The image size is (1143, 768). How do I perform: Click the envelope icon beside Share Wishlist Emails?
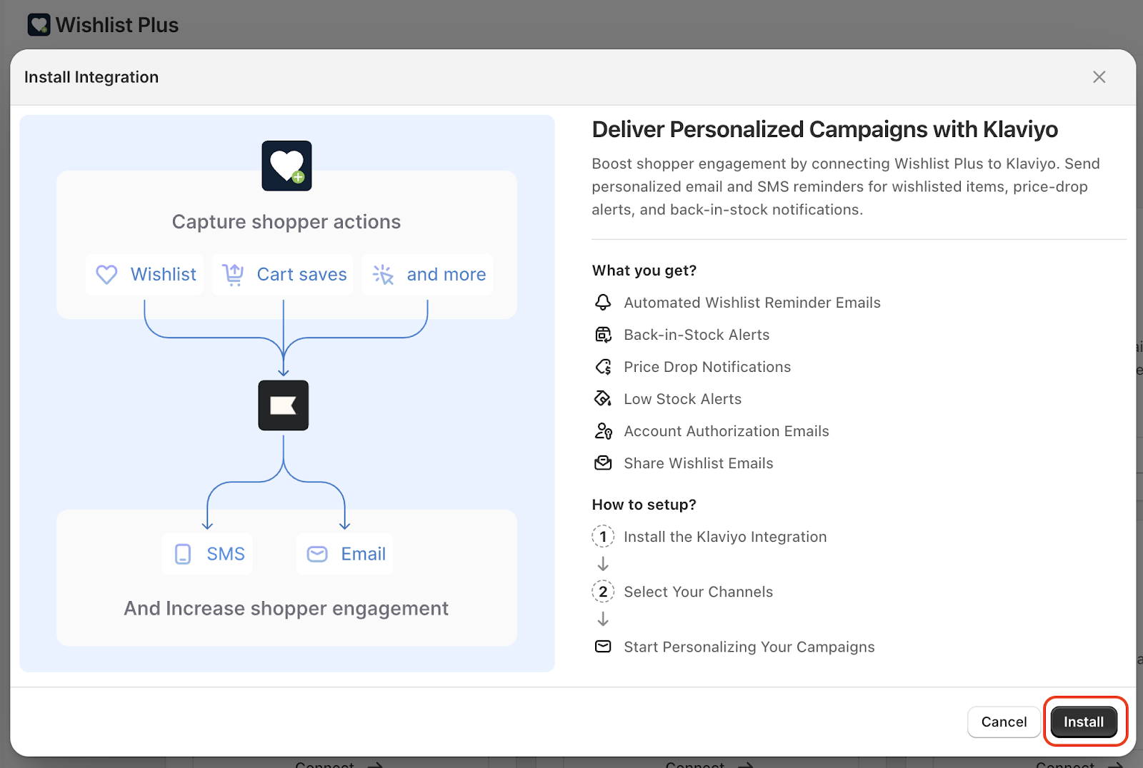click(x=603, y=463)
